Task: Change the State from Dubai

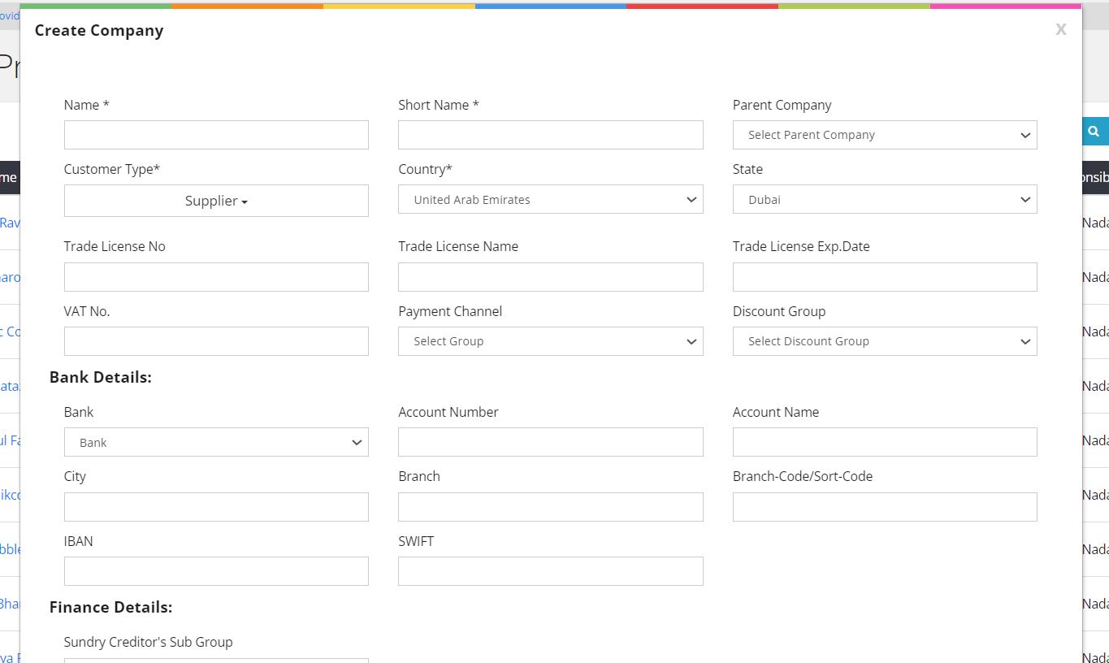Action: click(884, 200)
